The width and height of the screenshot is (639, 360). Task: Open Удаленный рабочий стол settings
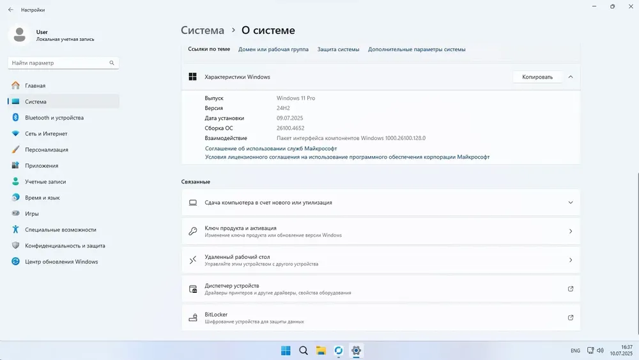[x=381, y=260]
